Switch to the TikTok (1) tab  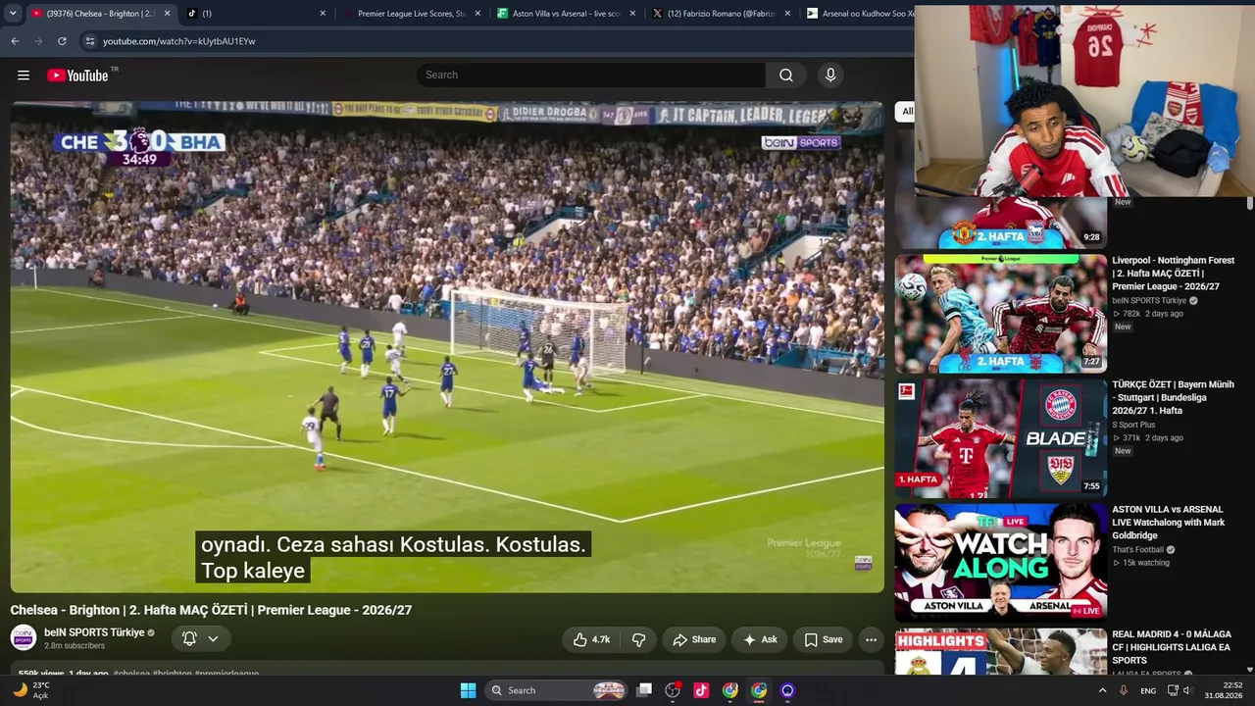tap(255, 14)
